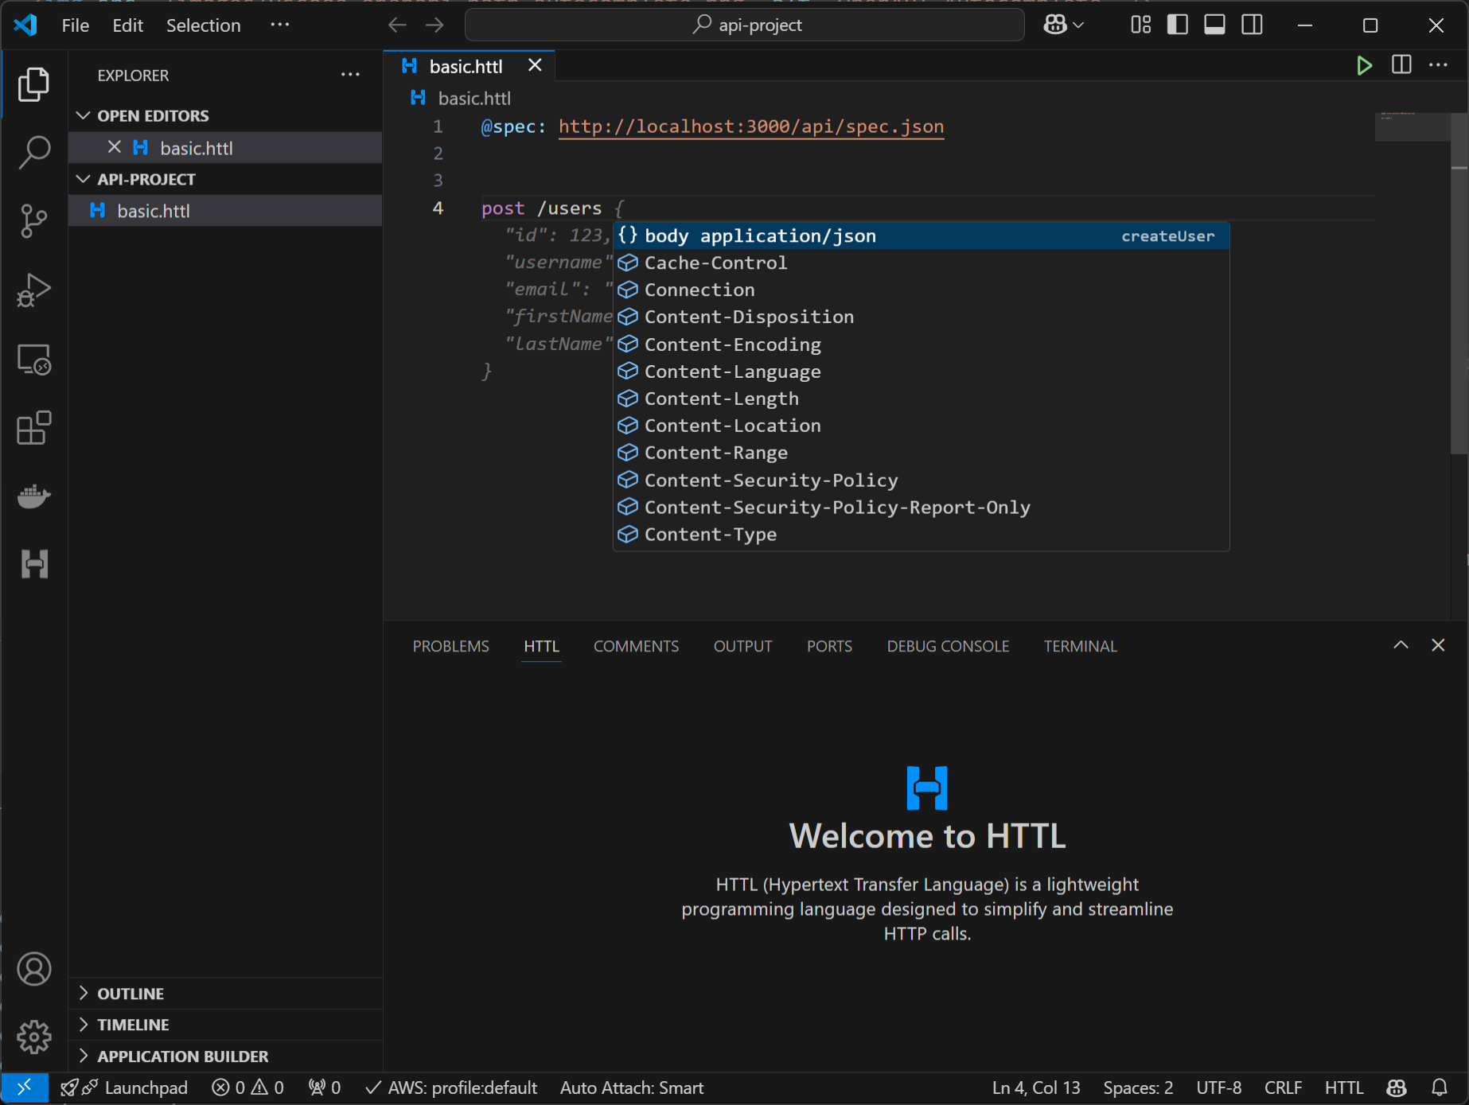Close the basic.httl editor tab
The width and height of the screenshot is (1469, 1105).
point(535,65)
